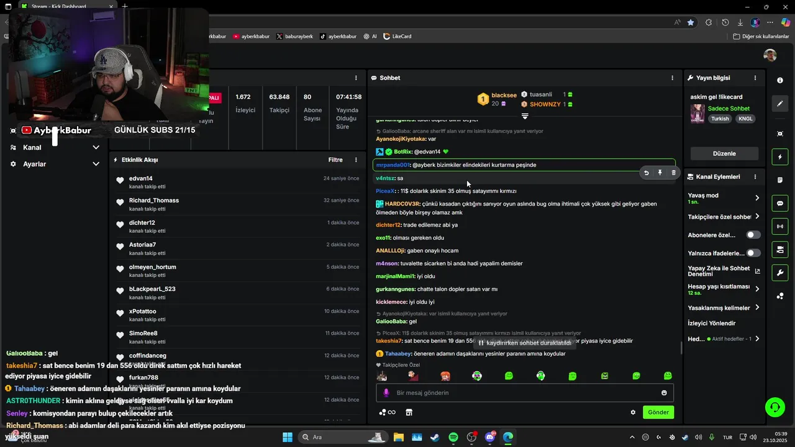The width and height of the screenshot is (795, 447).
Task: Open Yasaklanmış kelimeler chevron
Action: [757, 307]
